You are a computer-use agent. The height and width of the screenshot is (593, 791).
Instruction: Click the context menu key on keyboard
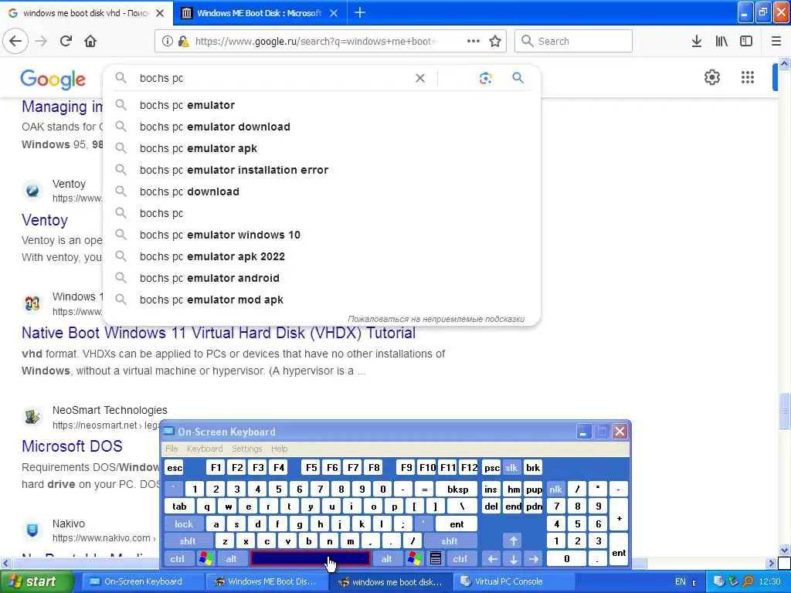point(436,559)
